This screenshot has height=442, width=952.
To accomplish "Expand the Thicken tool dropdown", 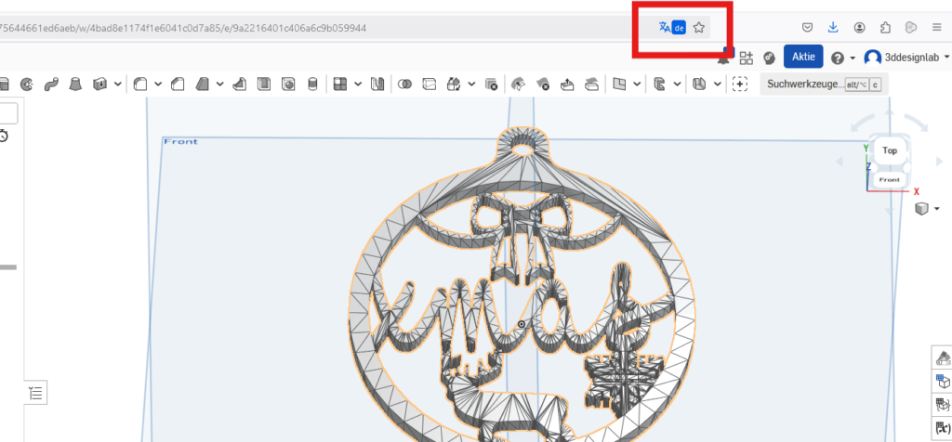I will tap(118, 84).
